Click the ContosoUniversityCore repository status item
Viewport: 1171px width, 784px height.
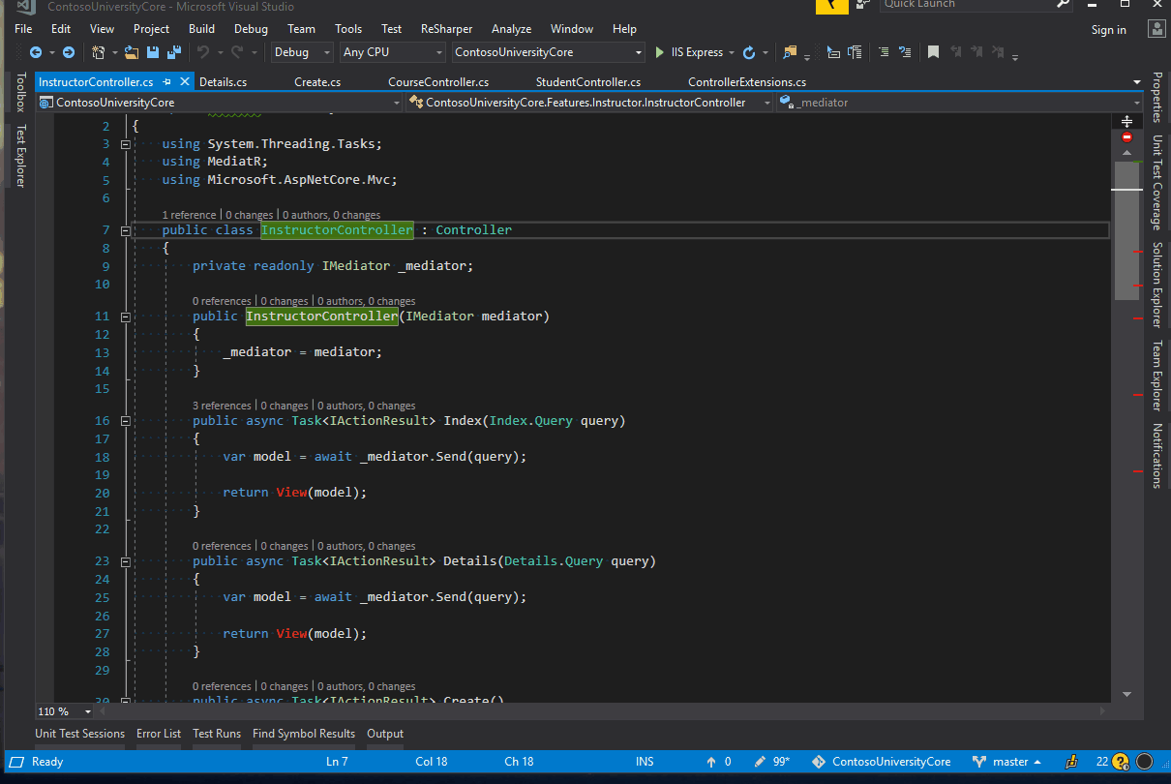[882, 762]
